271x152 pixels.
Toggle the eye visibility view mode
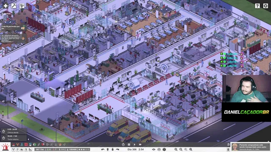point(154,149)
